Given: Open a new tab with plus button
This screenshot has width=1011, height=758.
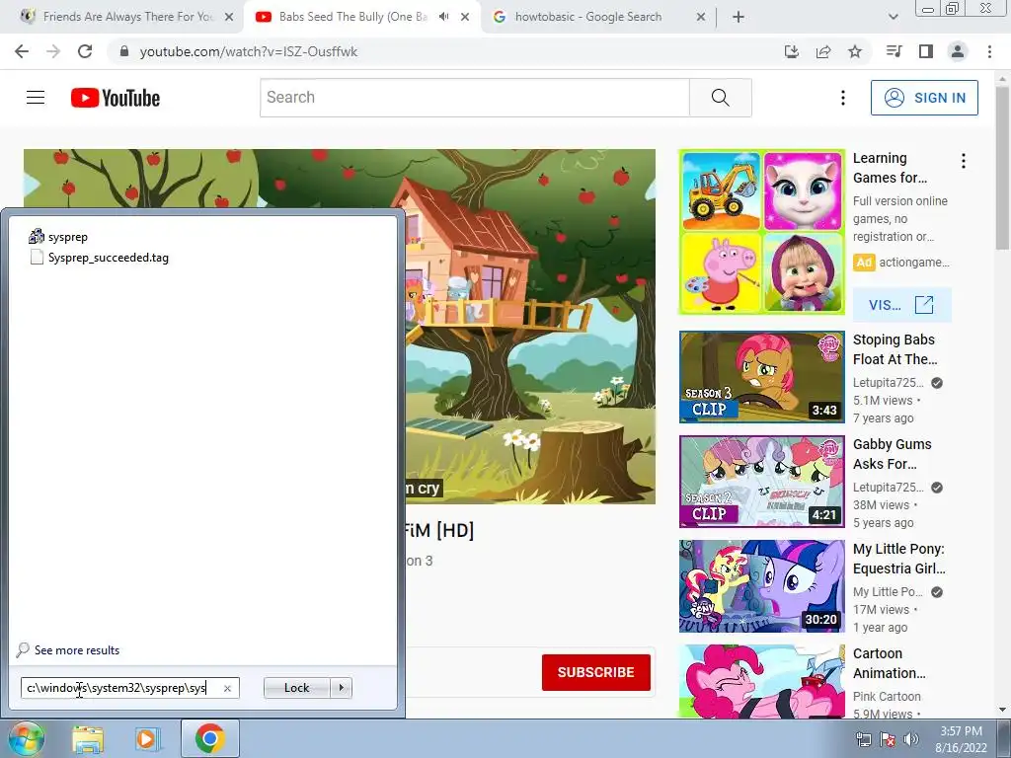Looking at the screenshot, I should tap(739, 18).
